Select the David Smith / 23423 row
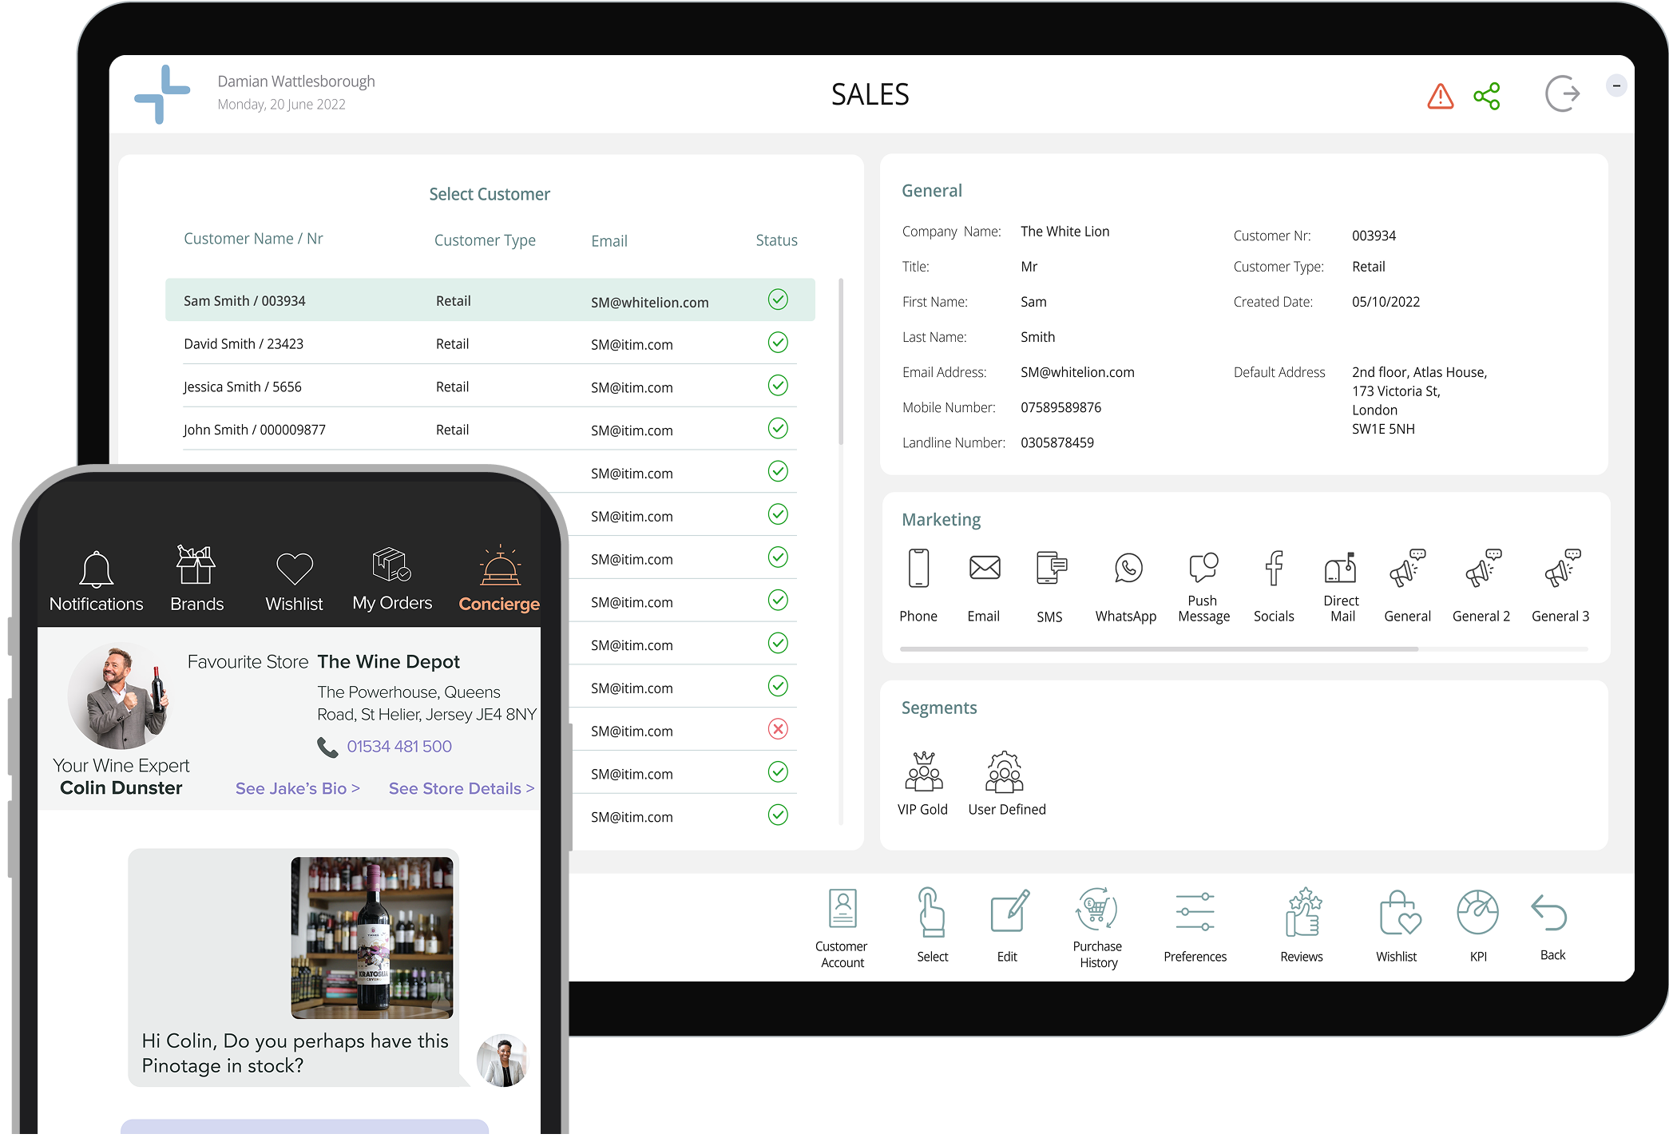Viewport: 1669px width, 1138px height. pyautogui.click(x=490, y=343)
